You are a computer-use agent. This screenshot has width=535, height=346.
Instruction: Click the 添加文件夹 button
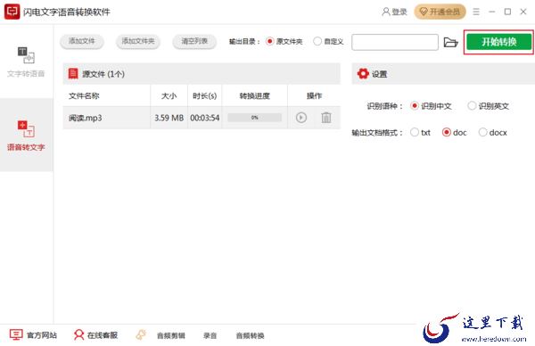[138, 41]
